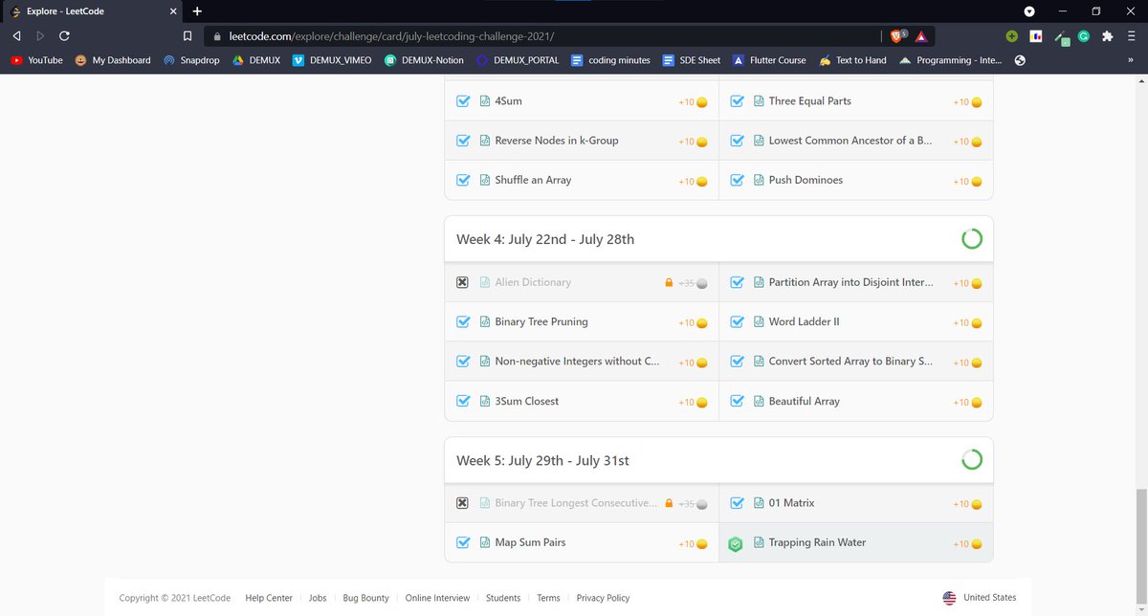This screenshot has height=616, width=1148.
Task: Bookmark this page using the bookmark icon
Action: 188,36
